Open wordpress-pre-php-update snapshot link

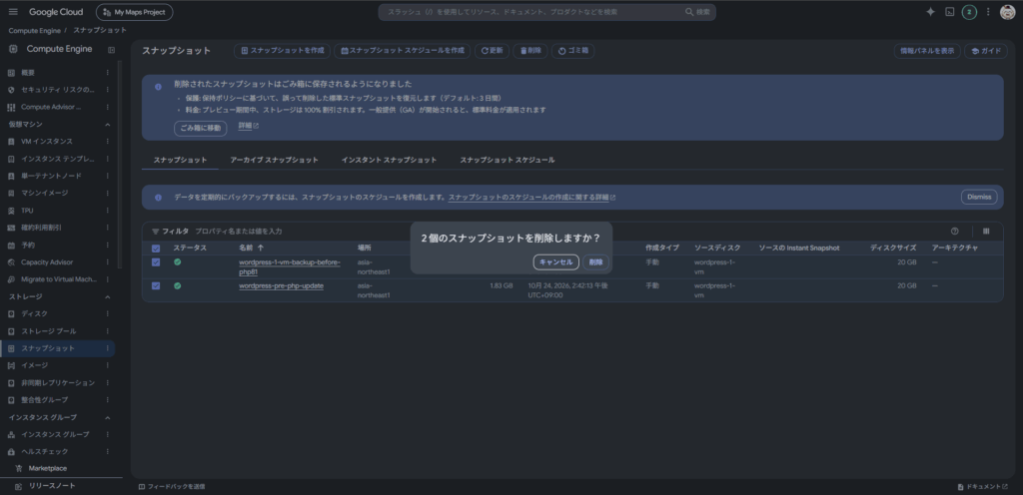click(x=281, y=286)
